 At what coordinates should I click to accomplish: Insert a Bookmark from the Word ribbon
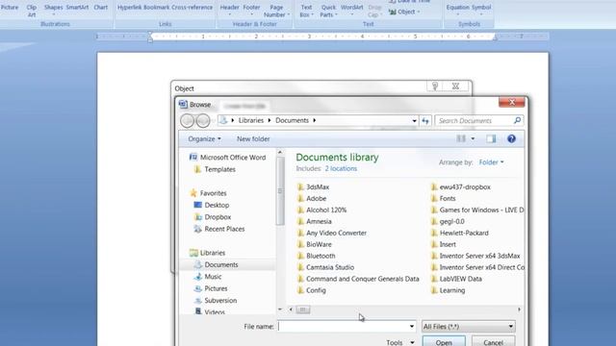click(156, 7)
